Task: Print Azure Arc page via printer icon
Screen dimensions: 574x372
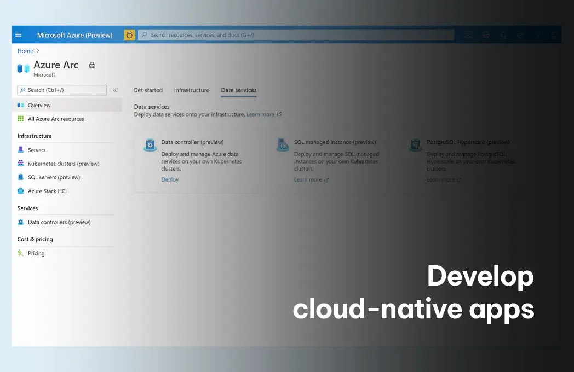Action: click(x=91, y=65)
